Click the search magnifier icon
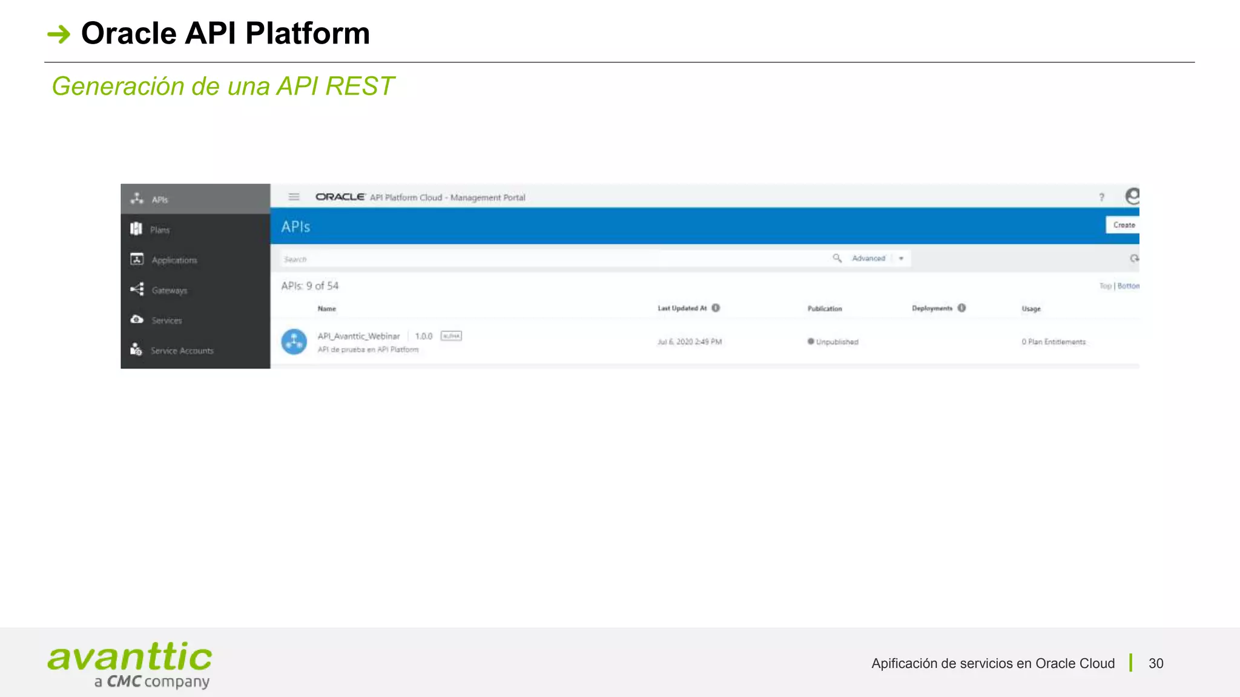 tap(837, 258)
